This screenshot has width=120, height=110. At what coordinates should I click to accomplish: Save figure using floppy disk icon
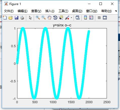click(16, 18)
